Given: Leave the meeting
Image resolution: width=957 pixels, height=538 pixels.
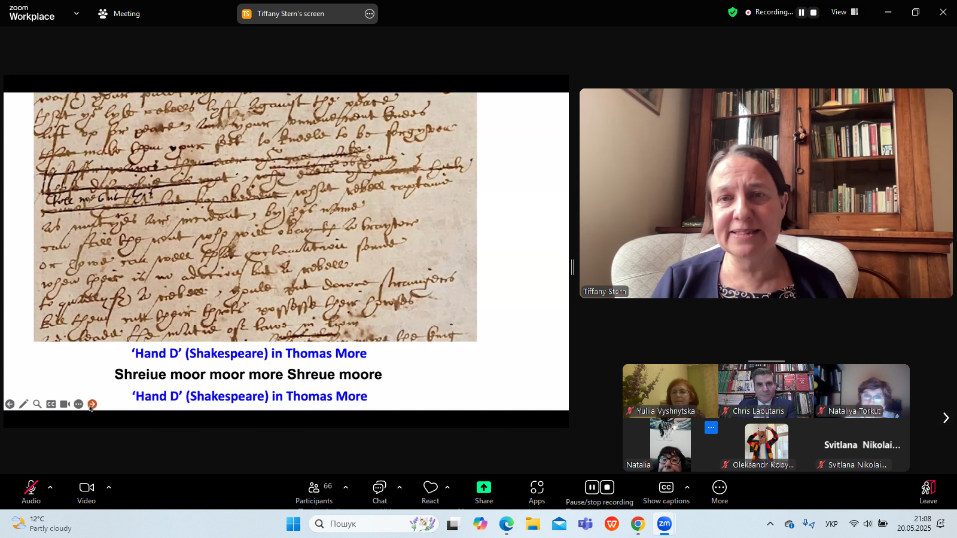Looking at the screenshot, I should click(928, 492).
